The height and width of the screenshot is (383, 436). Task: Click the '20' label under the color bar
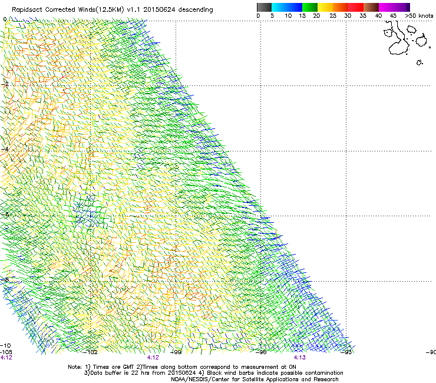pos(316,16)
